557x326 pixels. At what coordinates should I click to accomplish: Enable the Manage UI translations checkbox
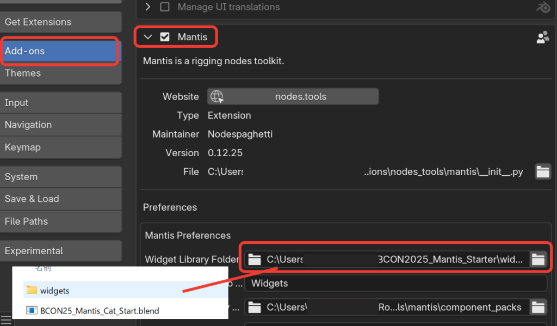[x=165, y=7]
